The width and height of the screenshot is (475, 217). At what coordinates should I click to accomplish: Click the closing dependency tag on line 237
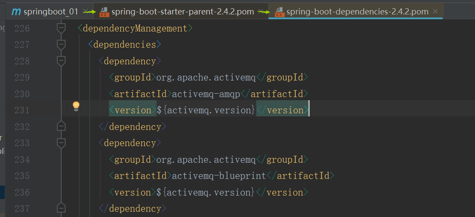click(x=133, y=209)
